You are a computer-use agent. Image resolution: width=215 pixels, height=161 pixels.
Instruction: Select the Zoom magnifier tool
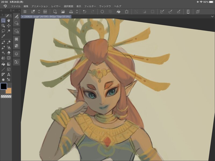coord(3,21)
